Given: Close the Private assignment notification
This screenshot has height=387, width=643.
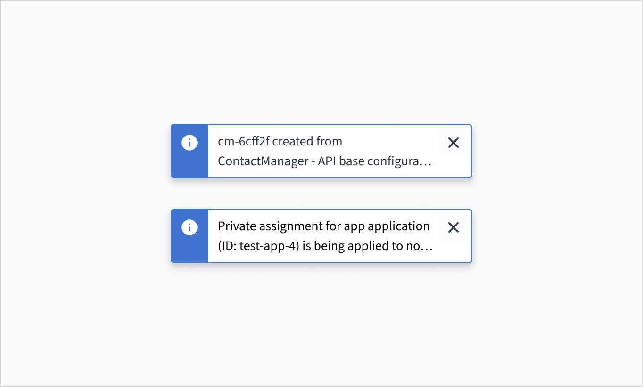Looking at the screenshot, I should click(453, 227).
